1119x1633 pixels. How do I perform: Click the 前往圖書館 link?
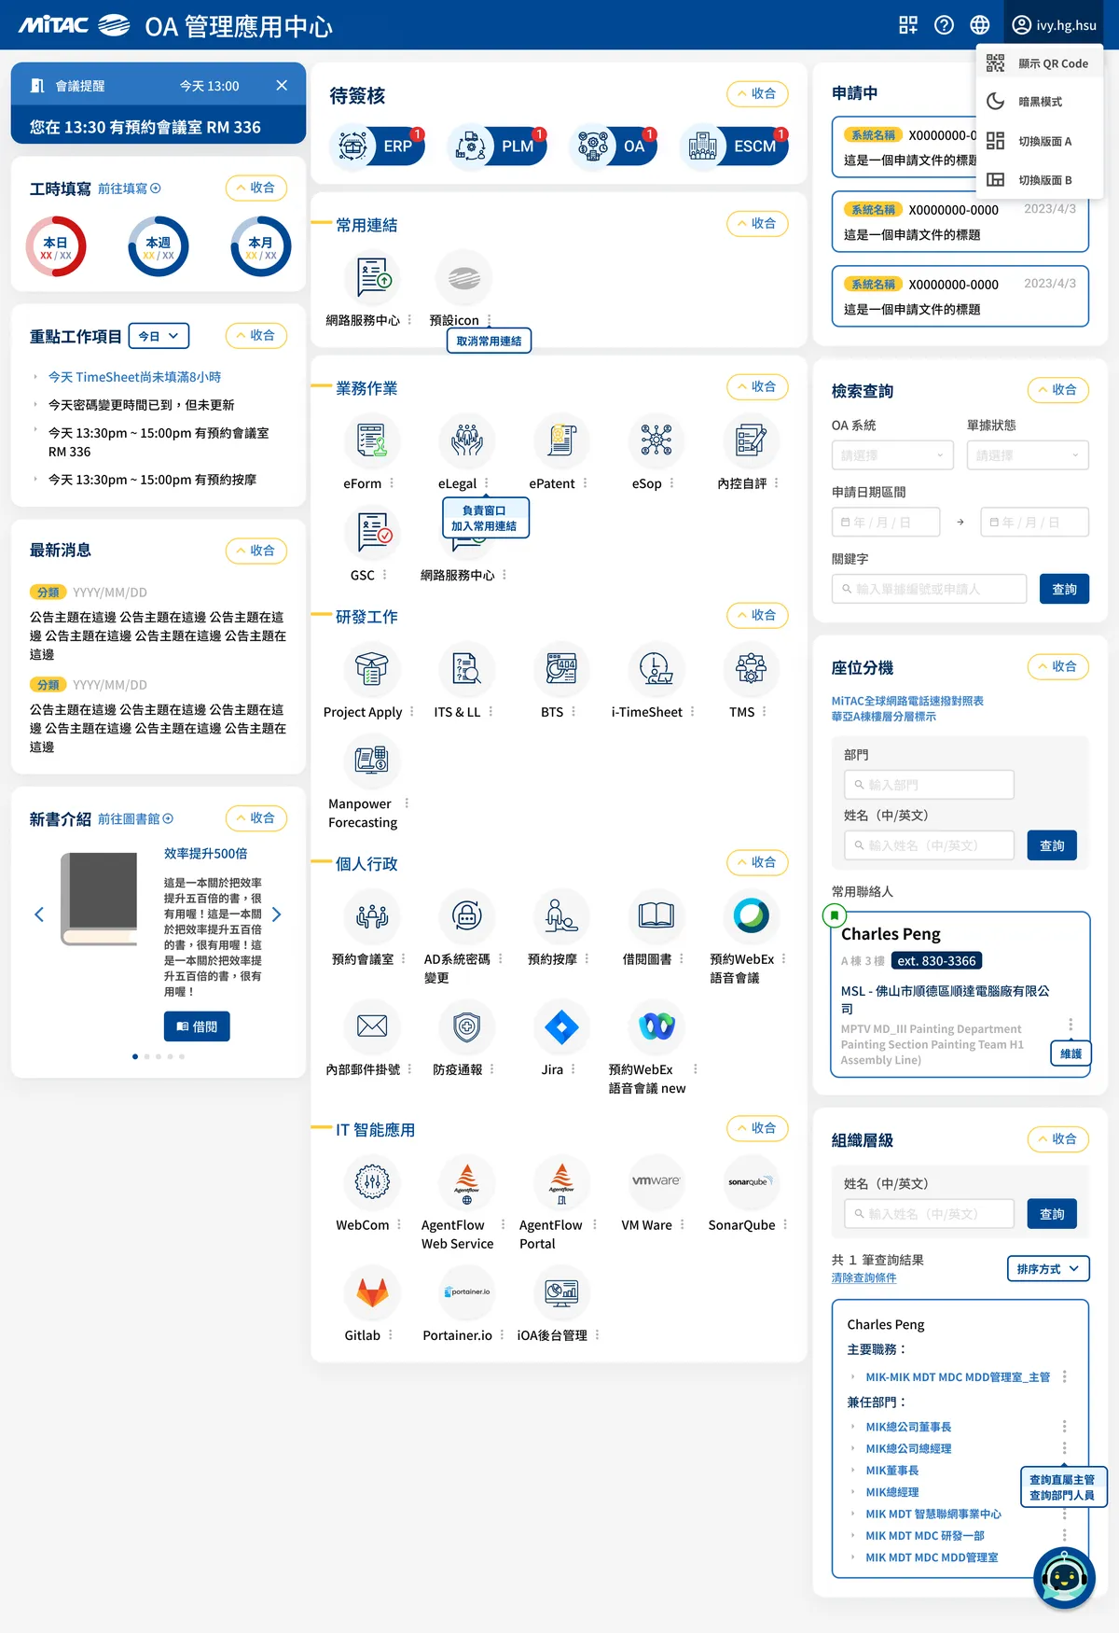tap(135, 819)
